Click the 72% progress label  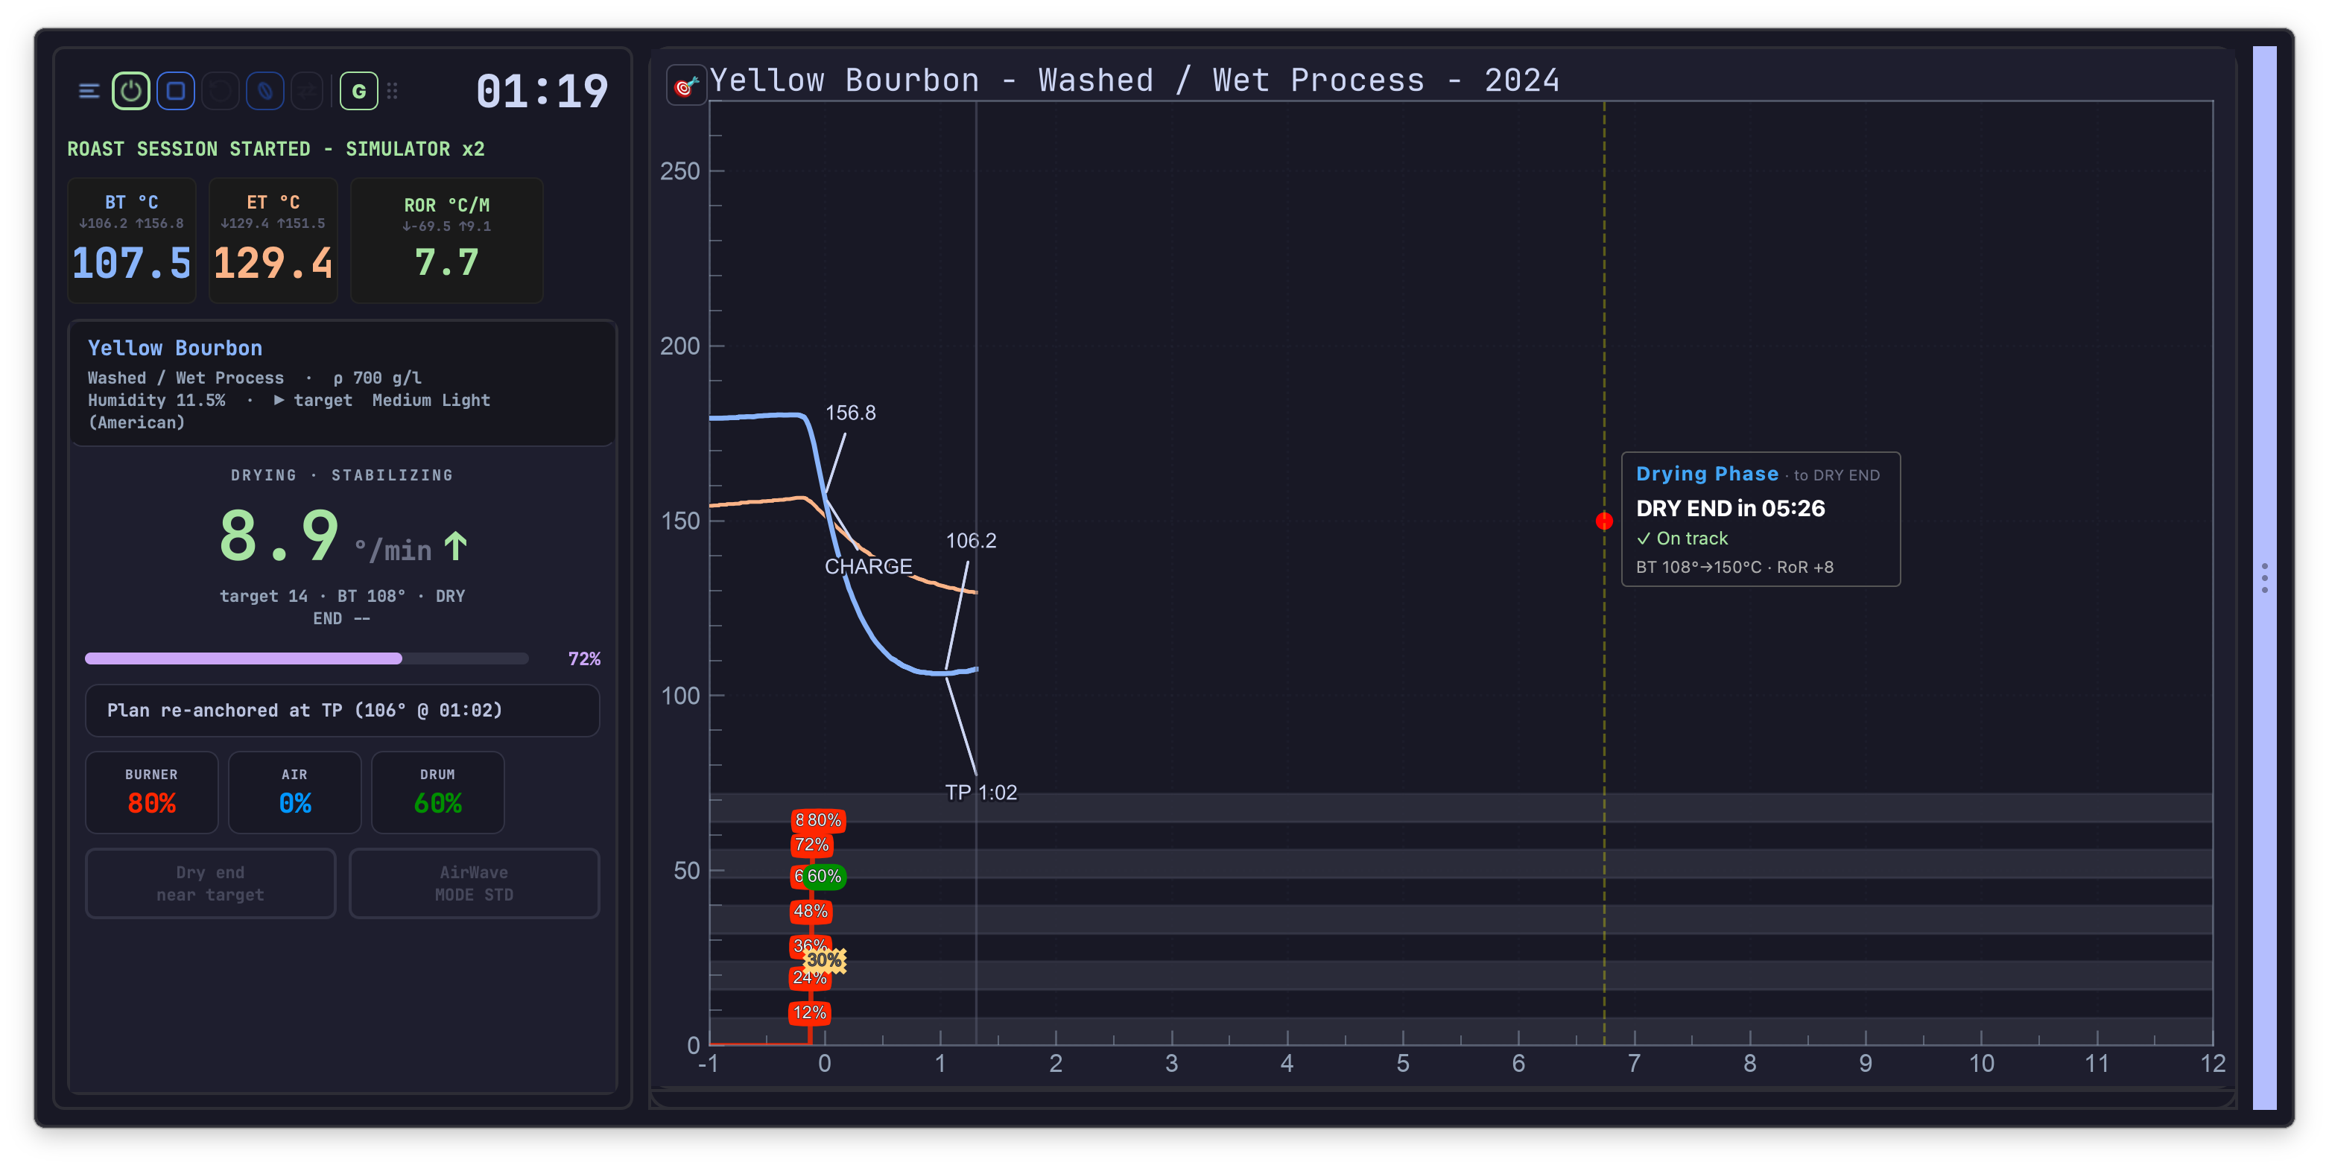click(x=584, y=659)
